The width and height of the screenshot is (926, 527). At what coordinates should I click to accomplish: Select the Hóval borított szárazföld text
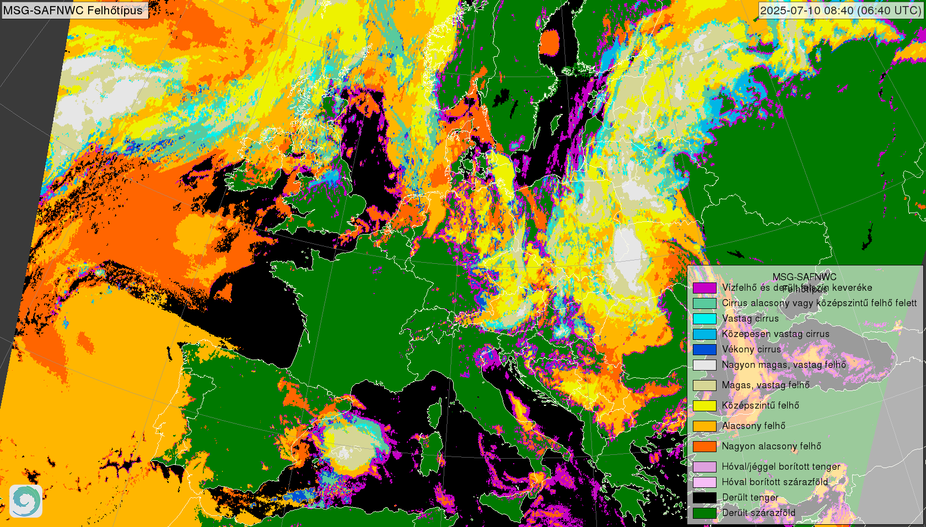pos(775,482)
